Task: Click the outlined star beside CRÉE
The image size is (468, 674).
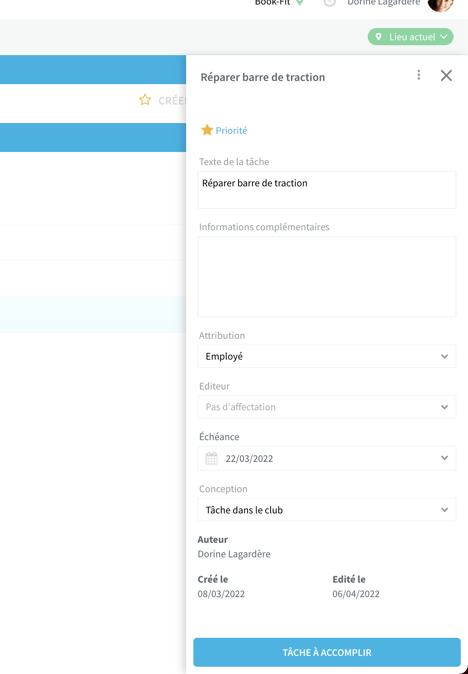Action: click(145, 100)
